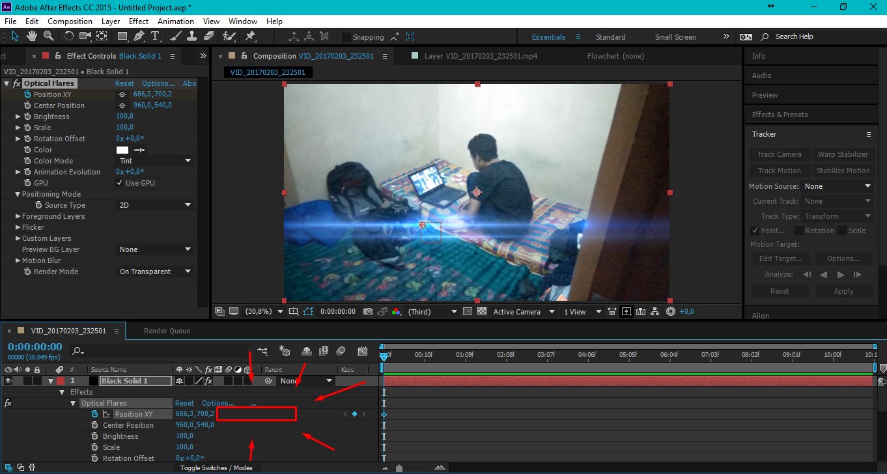Select the Eraser tool
This screenshot has height=474, width=887.
(x=209, y=36)
